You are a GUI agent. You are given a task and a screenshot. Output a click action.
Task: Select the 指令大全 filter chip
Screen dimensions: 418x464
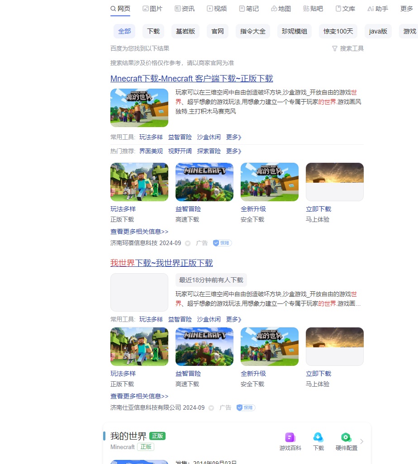(x=252, y=31)
